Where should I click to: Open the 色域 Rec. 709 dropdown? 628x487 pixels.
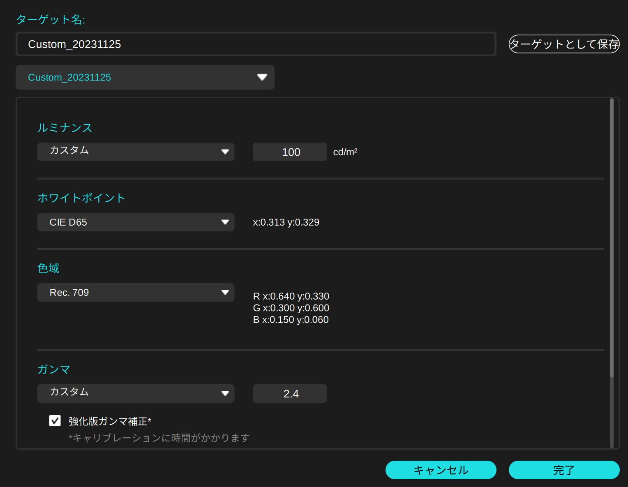136,292
